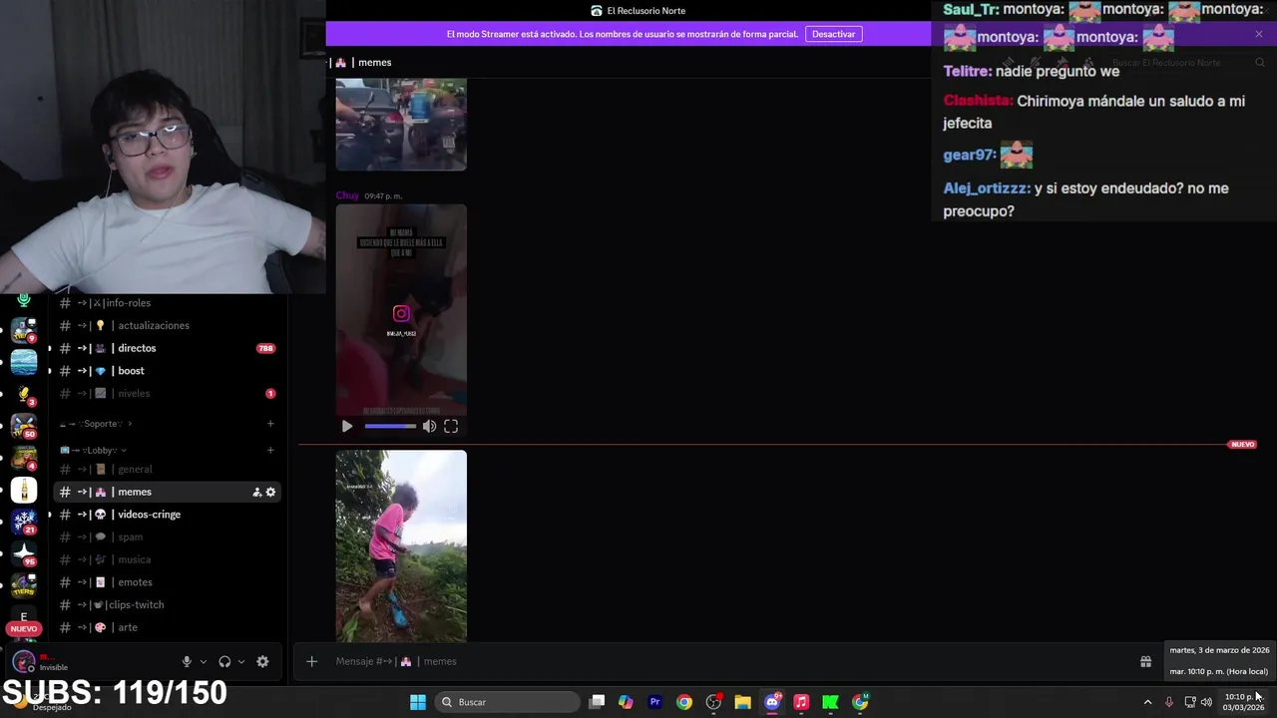Go to spam channel
This screenshot has height=718, width=1277.
[168, 538]
